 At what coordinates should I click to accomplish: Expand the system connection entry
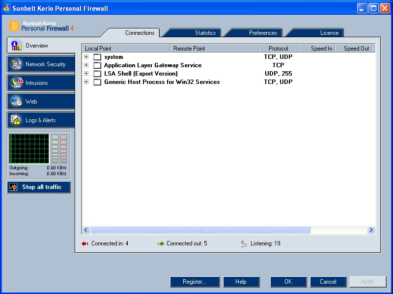[86, 57]
